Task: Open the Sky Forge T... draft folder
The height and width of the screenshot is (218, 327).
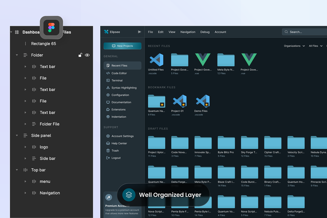Action: click(249, 143)
